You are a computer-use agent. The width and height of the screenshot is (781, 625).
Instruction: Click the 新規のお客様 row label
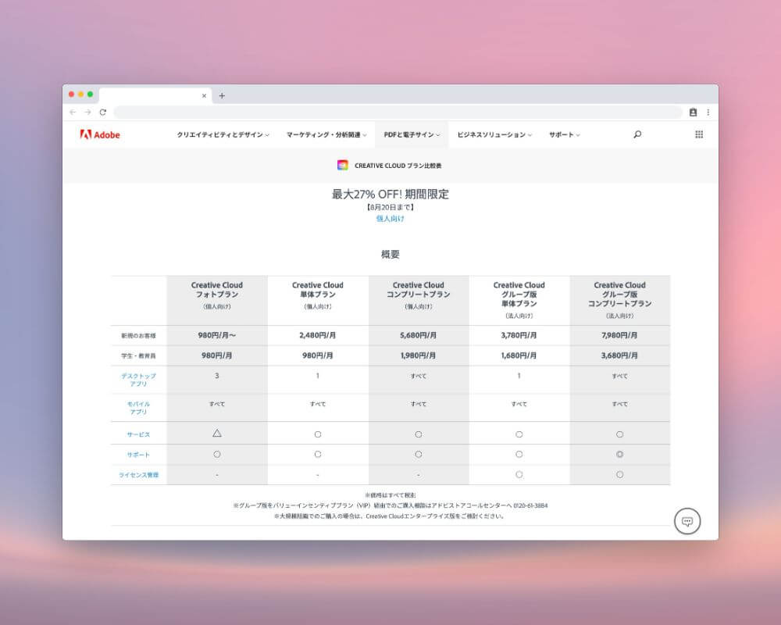[x=138, y=335]
